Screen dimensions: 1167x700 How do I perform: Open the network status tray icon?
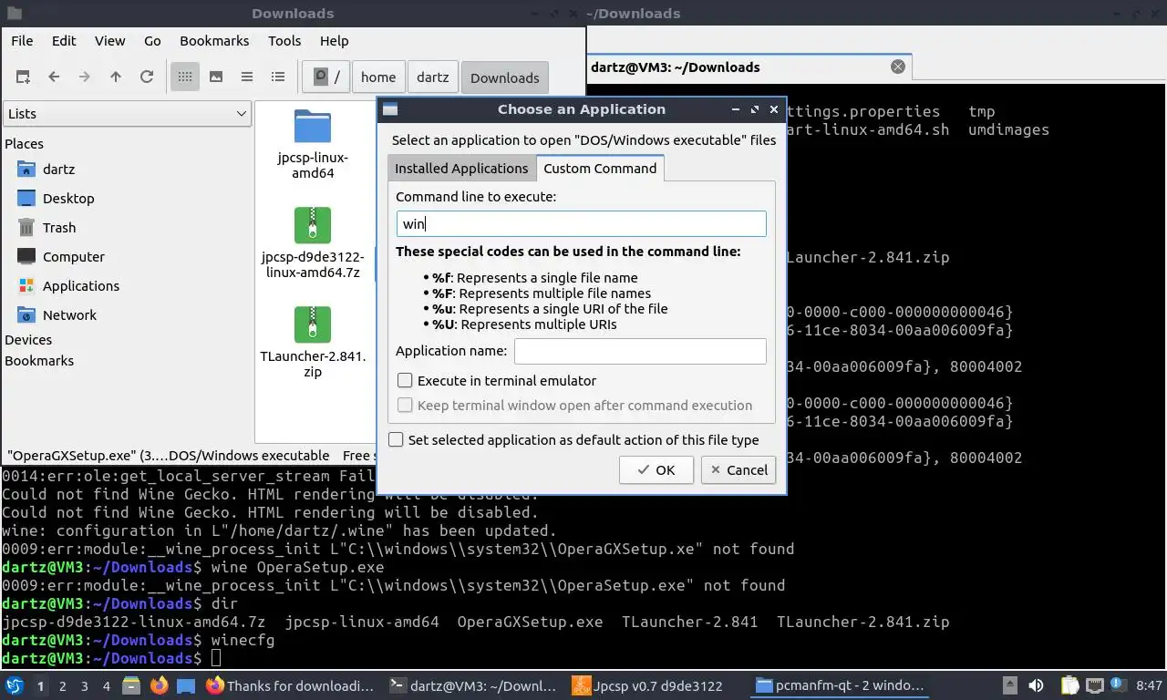1094,685
